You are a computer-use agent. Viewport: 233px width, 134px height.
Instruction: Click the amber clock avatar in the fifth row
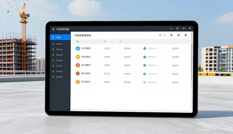coord(78,82)
